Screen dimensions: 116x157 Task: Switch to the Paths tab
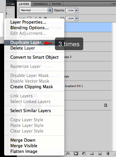pos(56,4)
